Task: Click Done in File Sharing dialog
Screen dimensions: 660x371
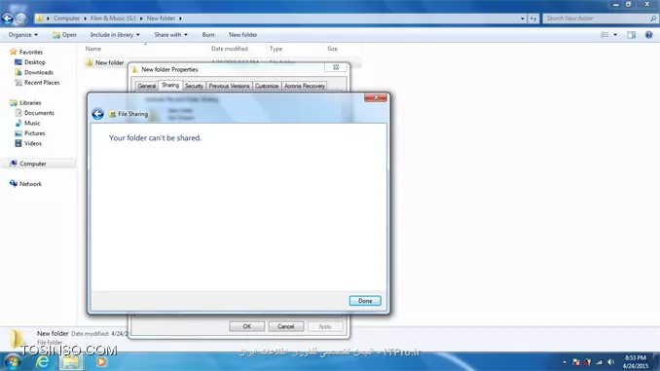Action: coord(365,301)
